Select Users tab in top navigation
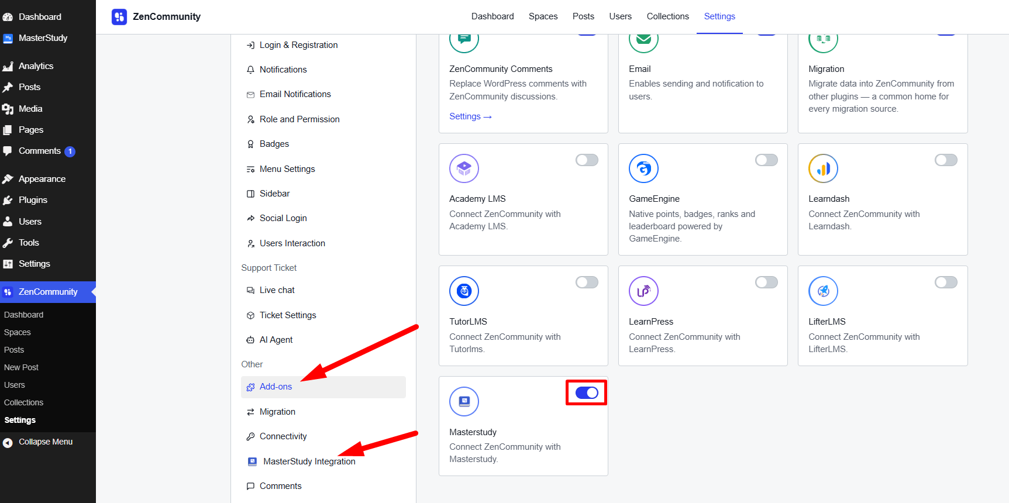The height and width of the screenshot is (503, 1009). pos(620,16)
